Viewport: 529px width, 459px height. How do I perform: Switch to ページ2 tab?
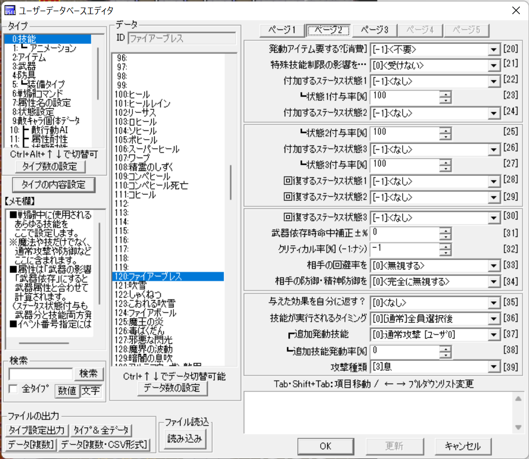[328, 30]
